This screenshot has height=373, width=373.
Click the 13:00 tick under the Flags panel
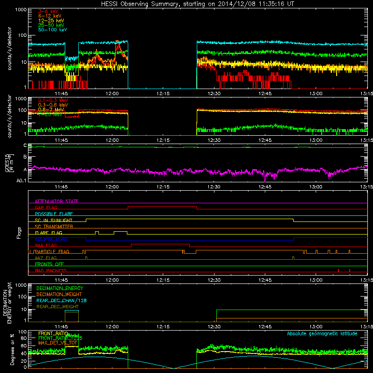pos(316,280)
